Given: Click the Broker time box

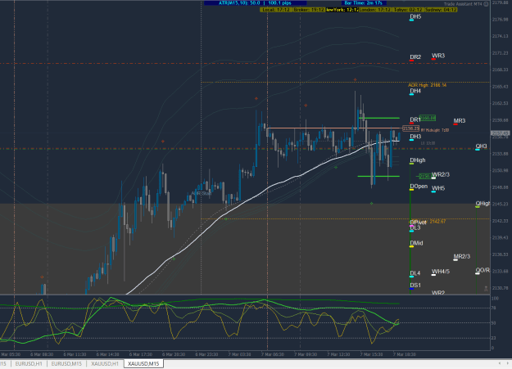Looking at the screenshot, I should [x=309, y=10].
